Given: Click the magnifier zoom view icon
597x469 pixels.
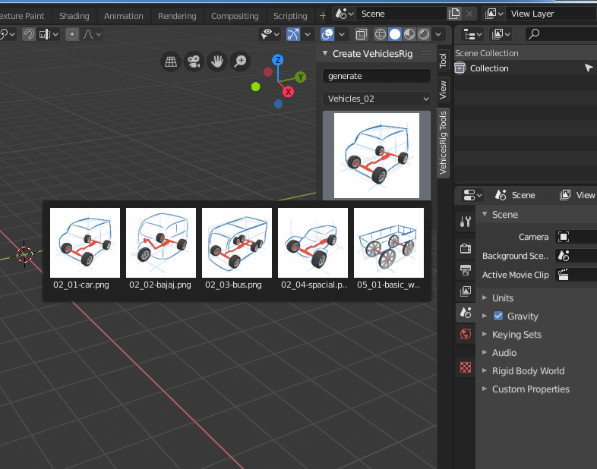Looking at the screenshot, I should click(x=240, y=61).
